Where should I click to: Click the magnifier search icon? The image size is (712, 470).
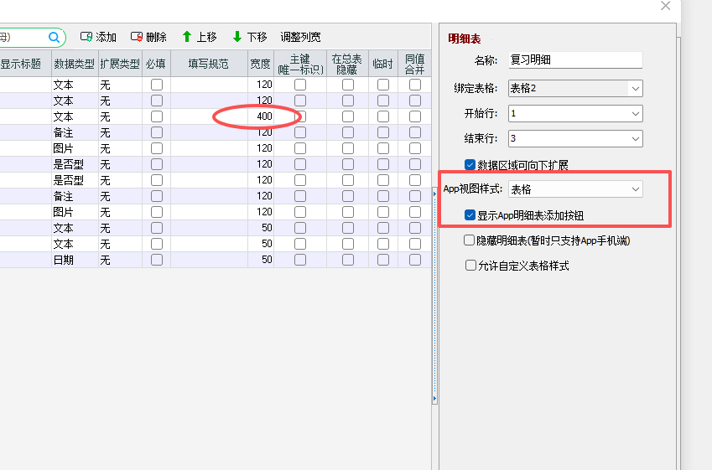tap(55, 37)
